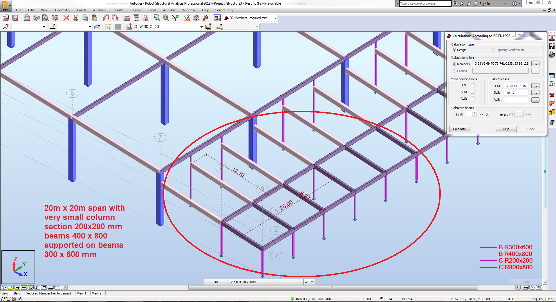The height and width of the screenshot is (302, 556).
Task: Open the load case WIND_X_-0.3 dropdown
Action: (x=201, y=26)
